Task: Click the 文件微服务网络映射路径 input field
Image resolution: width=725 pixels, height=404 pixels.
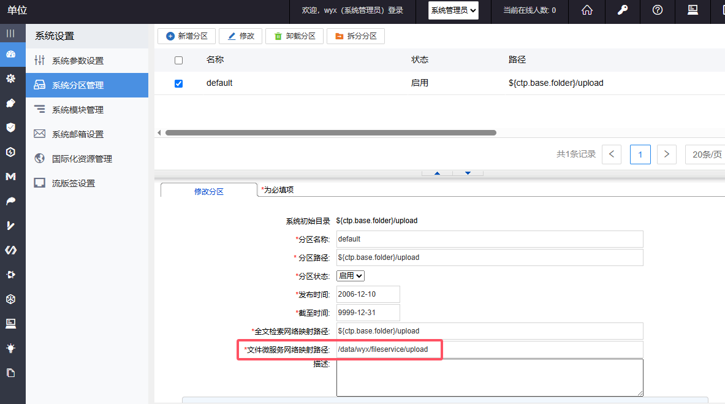Action: pyautogui.click(x=489, y=349)
